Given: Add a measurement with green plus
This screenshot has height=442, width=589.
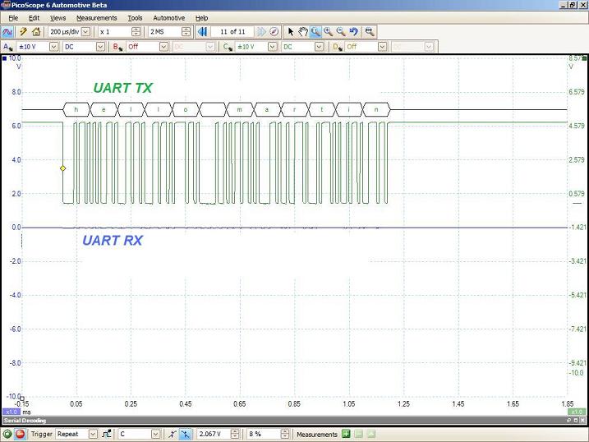Looking at the screenshot, I should click(x=346, y=435).
